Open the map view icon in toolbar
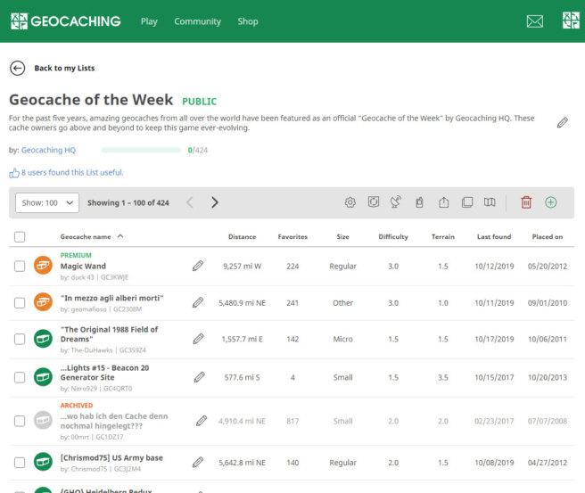 point(490,202)
